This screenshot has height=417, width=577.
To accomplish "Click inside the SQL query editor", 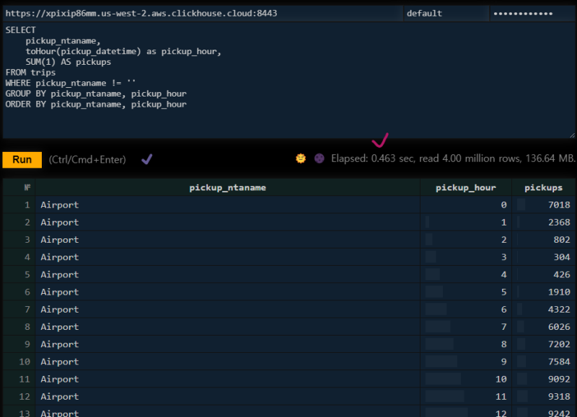I will [x=288, y=79].
